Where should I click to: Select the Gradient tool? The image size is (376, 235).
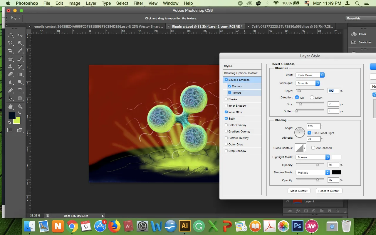[20, 75]
